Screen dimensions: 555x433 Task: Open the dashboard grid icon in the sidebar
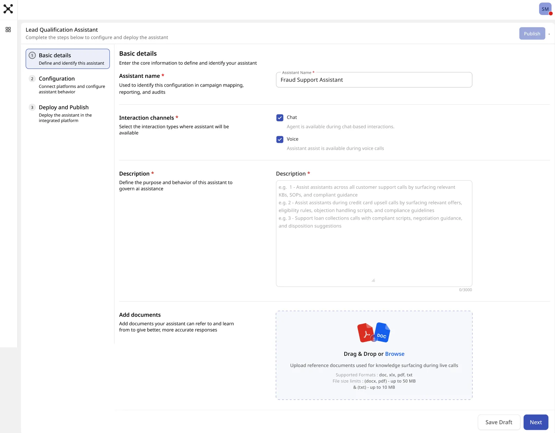8,30
